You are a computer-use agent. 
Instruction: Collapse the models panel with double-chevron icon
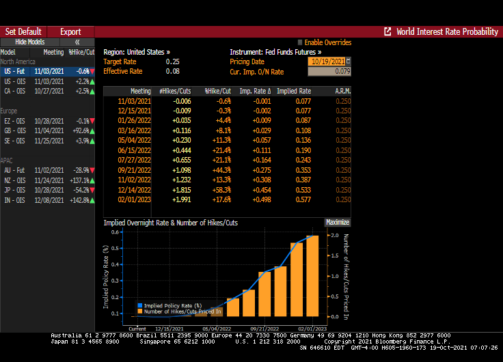[77, 42]
